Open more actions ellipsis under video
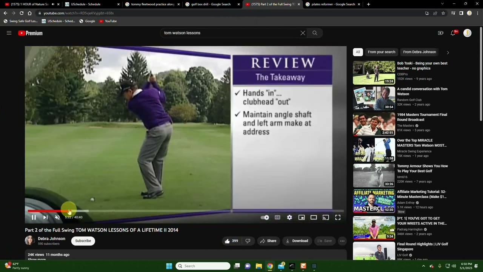Image resolution: width=483 pixels, height=272 pixels. tap(342, 241)
